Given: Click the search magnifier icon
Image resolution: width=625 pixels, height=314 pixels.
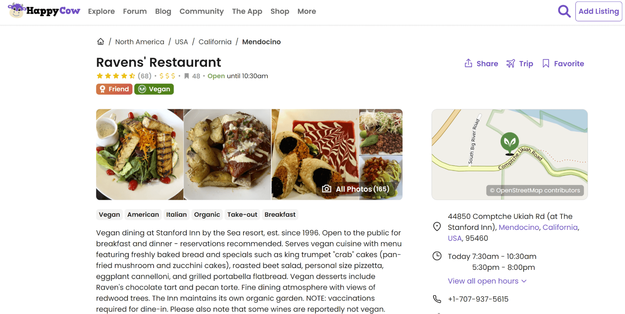Looking at the screenshot, I should pos(564,12).
